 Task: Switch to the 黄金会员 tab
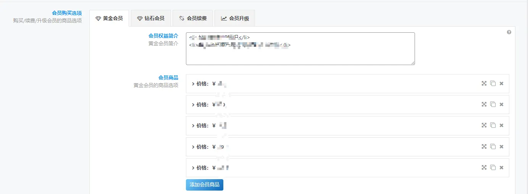pos(109,18)
